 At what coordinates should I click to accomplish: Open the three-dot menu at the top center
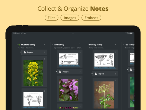click(x=73, y=33)
